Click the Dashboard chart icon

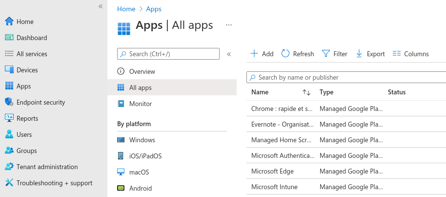pyautogui.click(x=9, y=37)
